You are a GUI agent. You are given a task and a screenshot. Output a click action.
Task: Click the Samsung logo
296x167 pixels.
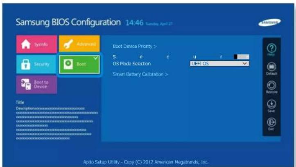coord(269,22)
